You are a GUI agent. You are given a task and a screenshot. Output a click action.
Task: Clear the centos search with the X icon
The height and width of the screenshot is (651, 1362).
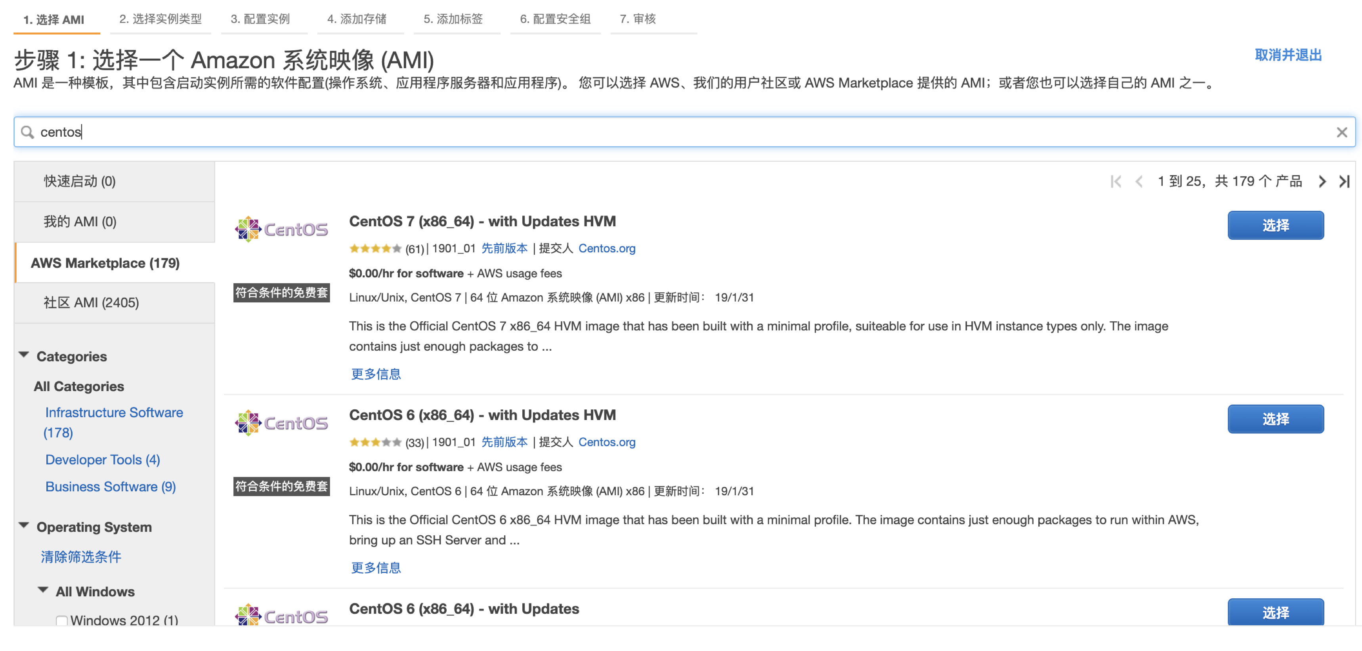1341,132
